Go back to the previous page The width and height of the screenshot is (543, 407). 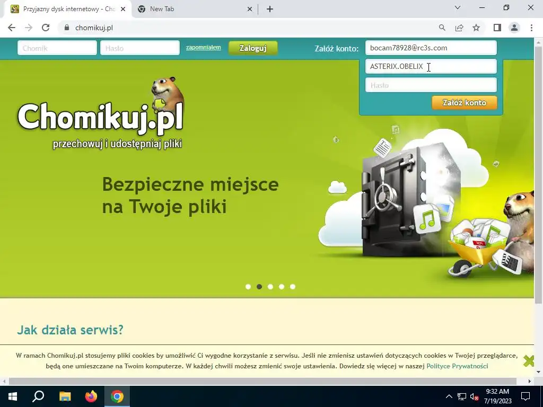pyautogui.click(x=12, y=28)
